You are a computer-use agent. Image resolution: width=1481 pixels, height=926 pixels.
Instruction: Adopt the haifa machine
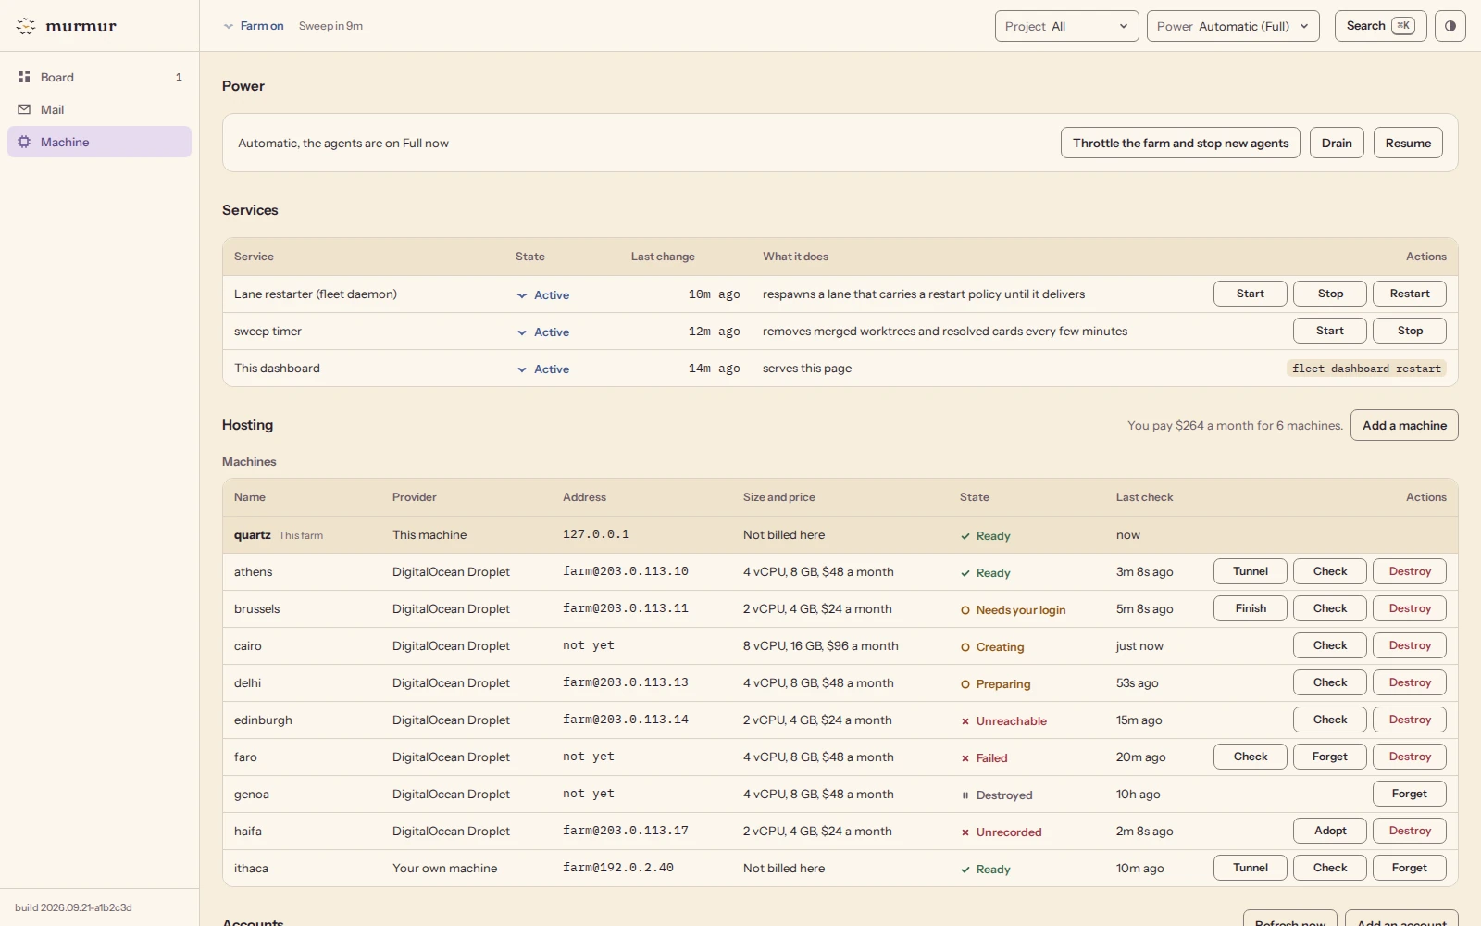[x=1330, y=831]
